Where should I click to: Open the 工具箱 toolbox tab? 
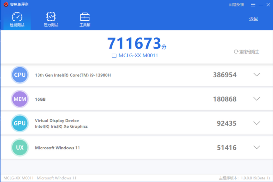click(x=85, y=20)
